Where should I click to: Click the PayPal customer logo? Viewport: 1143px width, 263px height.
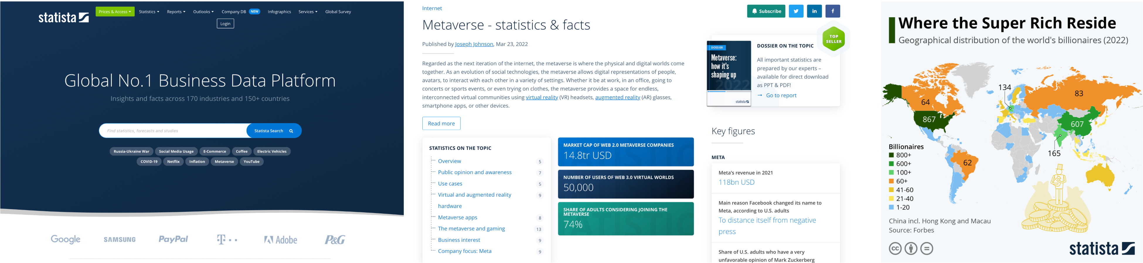pyautogui.click(x=174, y=239)
